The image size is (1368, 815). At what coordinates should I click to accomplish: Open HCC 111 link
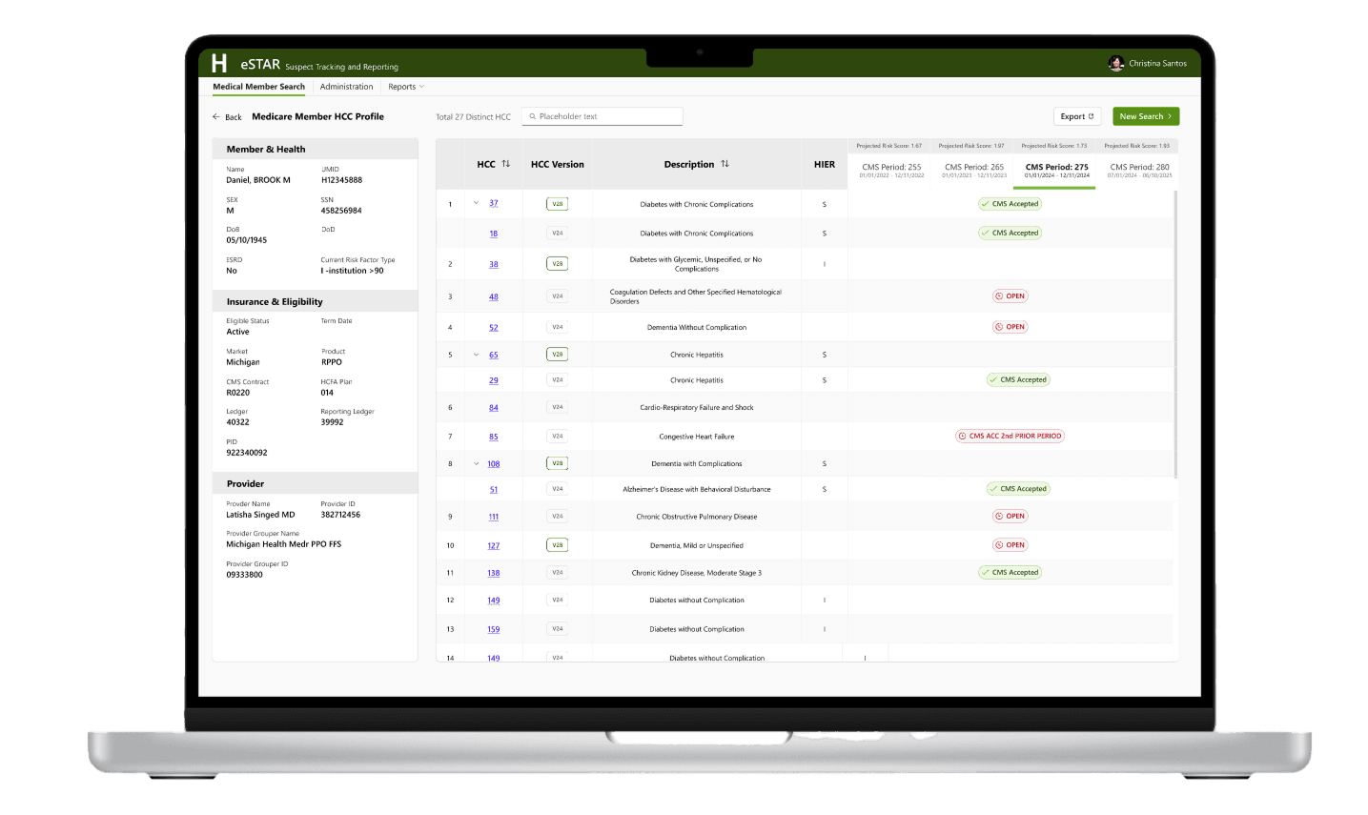(494, 517)
